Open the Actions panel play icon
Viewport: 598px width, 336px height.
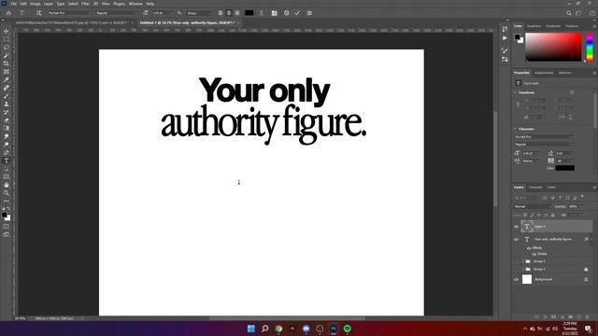[505, 38]
